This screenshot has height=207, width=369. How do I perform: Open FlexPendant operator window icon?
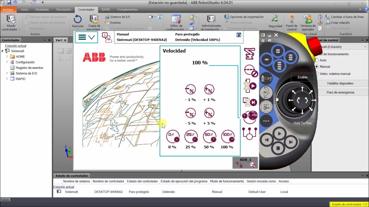(107, 37)
